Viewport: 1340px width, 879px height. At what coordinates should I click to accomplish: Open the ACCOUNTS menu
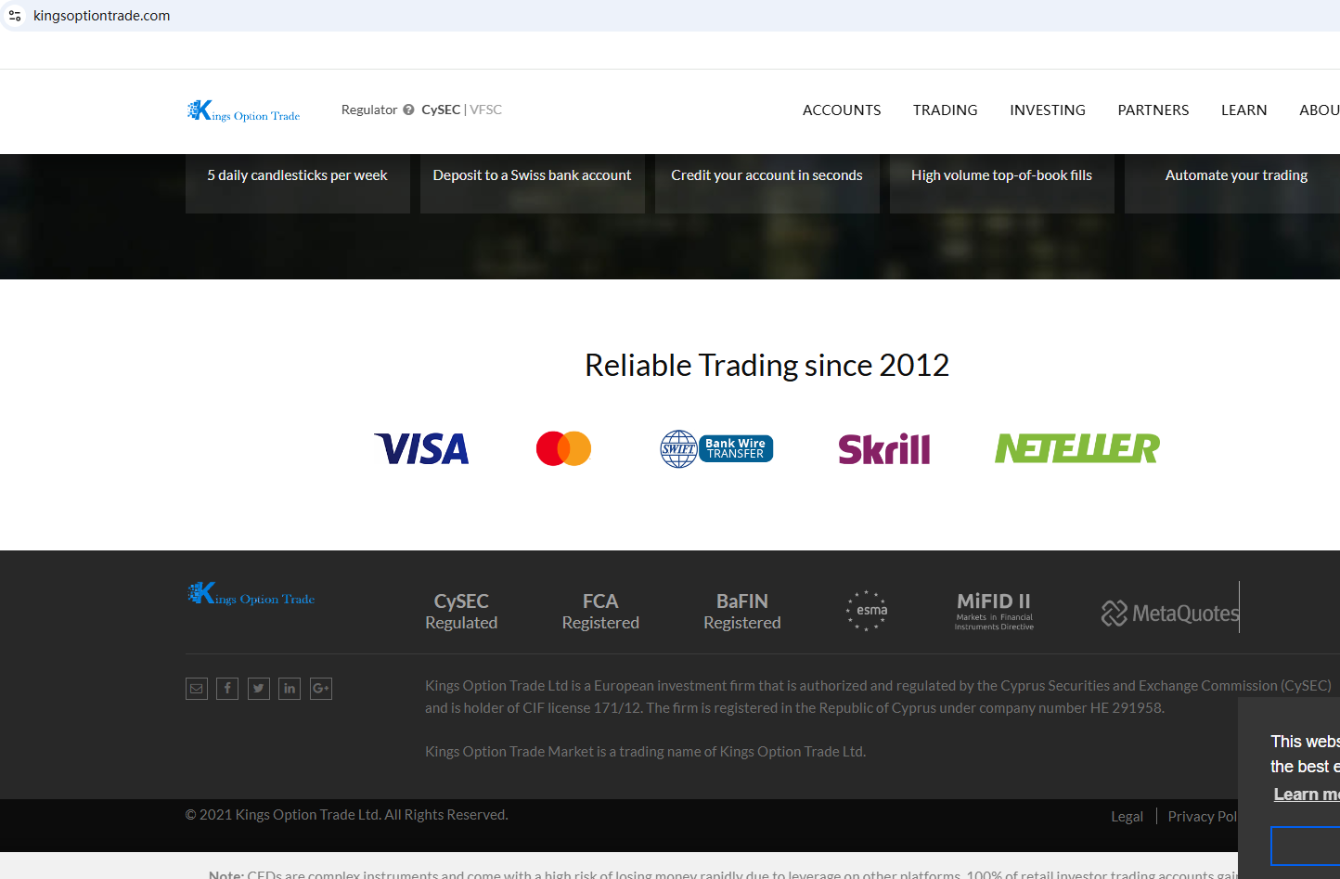click(842, 110)
